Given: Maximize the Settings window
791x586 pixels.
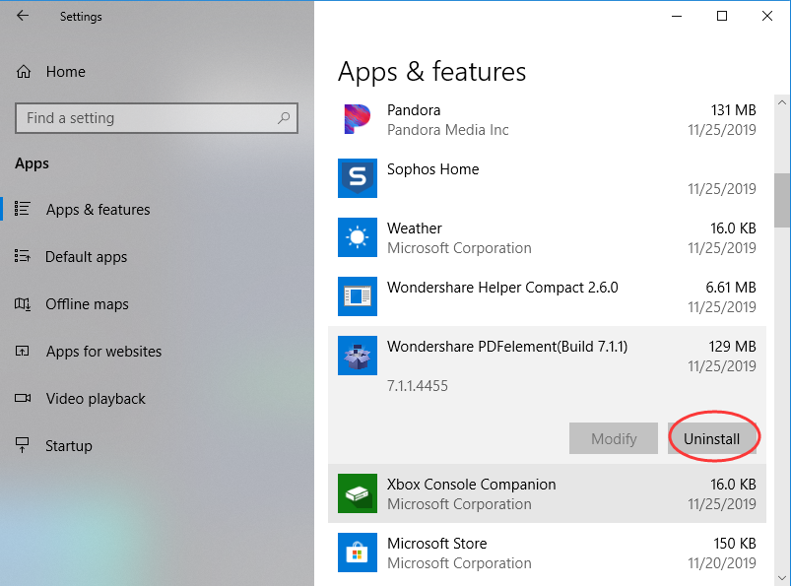Looking at the screenshot, I should (x=722, y=16).
